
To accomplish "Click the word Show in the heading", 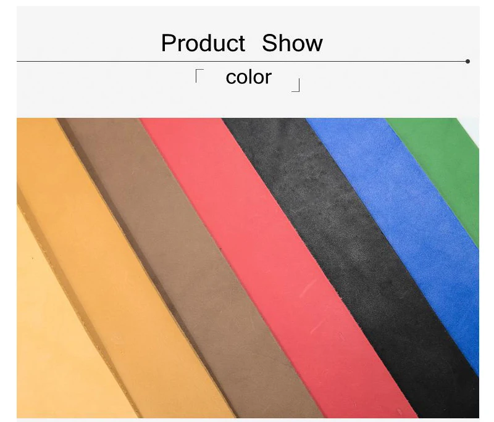I will (292, 43).
